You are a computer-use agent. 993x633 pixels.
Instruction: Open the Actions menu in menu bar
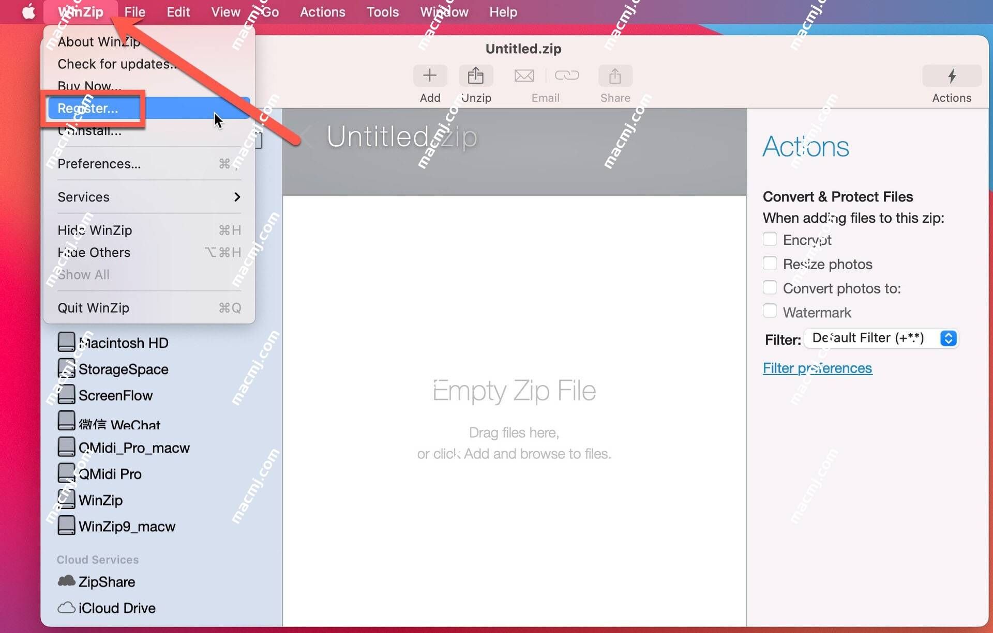[x=322, y=11]
